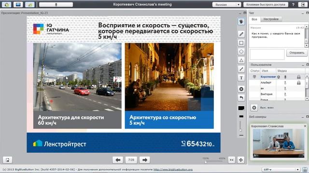This screenshot has height=173, width=309.
Task: Toggle the lock icon in Короткевич's row
Action: click(299, 77)
